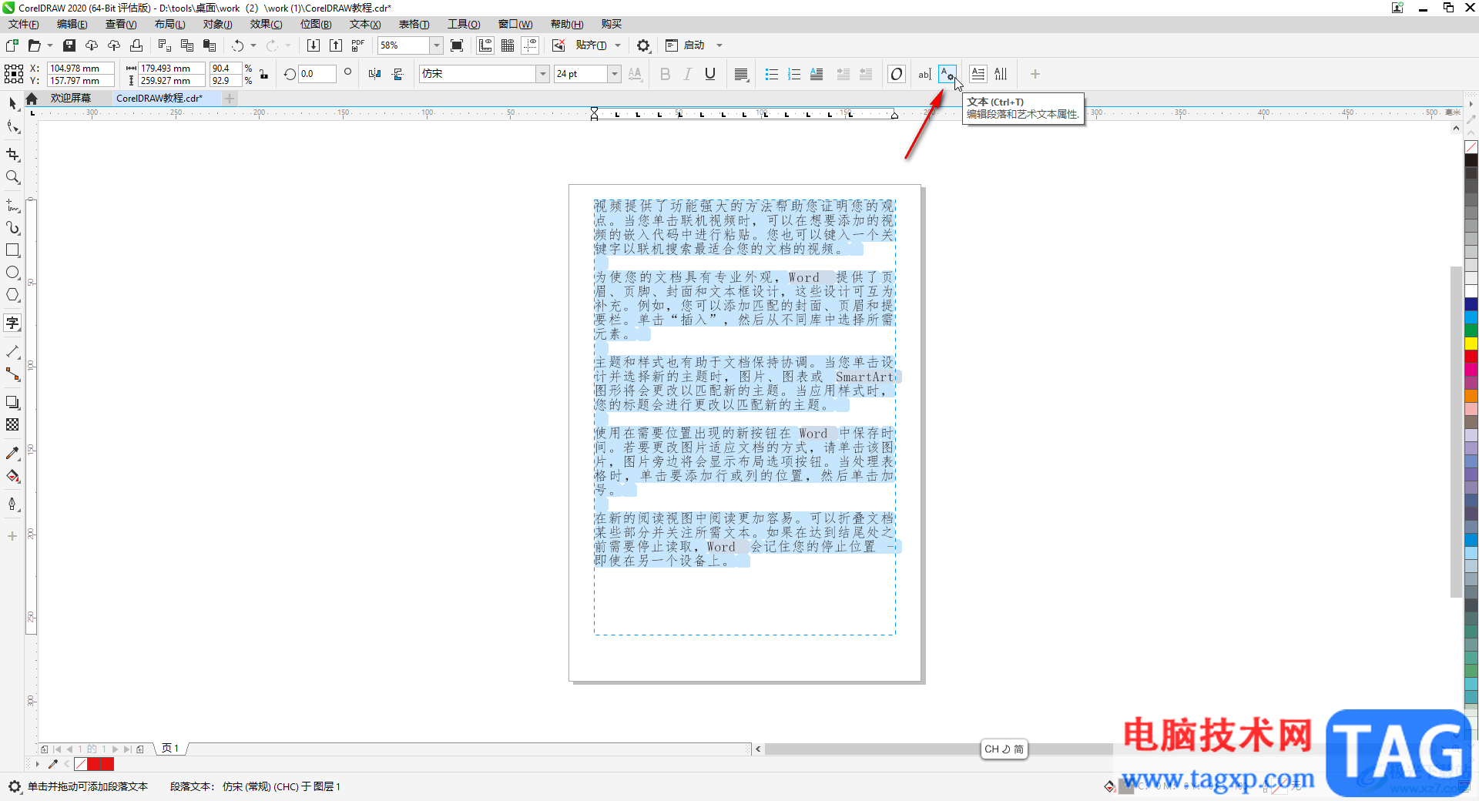This screenshot has width=1479, height=801.
Task: Open the 效果 menu
Action: coord(266,24)
